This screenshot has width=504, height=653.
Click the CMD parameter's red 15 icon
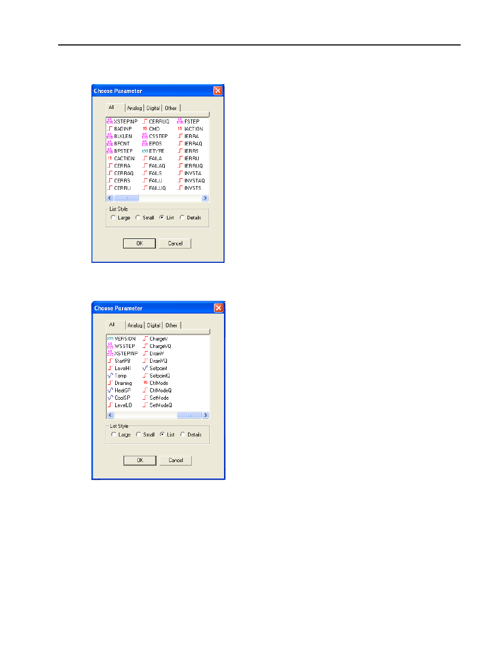145,128
